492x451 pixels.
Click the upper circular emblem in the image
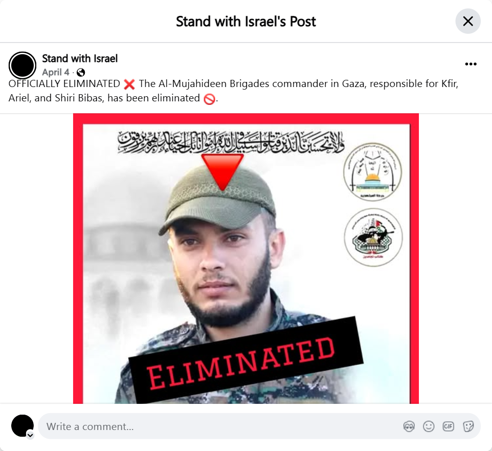pos(372,172)
